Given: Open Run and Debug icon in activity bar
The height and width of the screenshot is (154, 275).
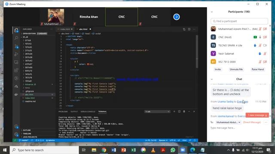Looking at the screenshot, I should click(x=16, y=54).
